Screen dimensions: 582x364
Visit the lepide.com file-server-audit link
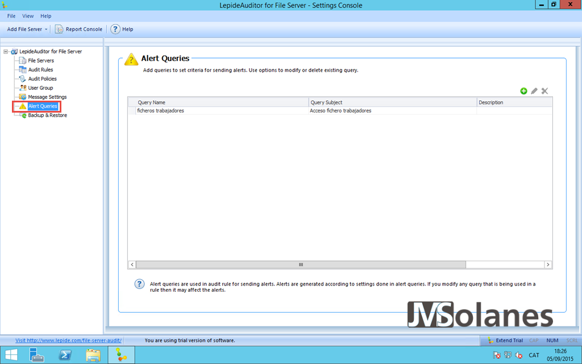[x=68, y=340]
